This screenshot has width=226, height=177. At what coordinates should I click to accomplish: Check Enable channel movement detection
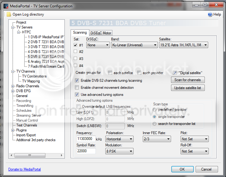coord(77,87)
